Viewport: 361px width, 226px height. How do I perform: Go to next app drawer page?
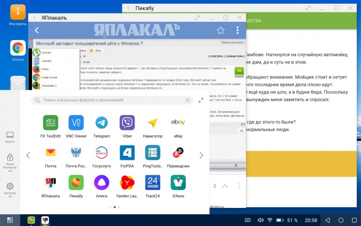[x=201, y=155]
